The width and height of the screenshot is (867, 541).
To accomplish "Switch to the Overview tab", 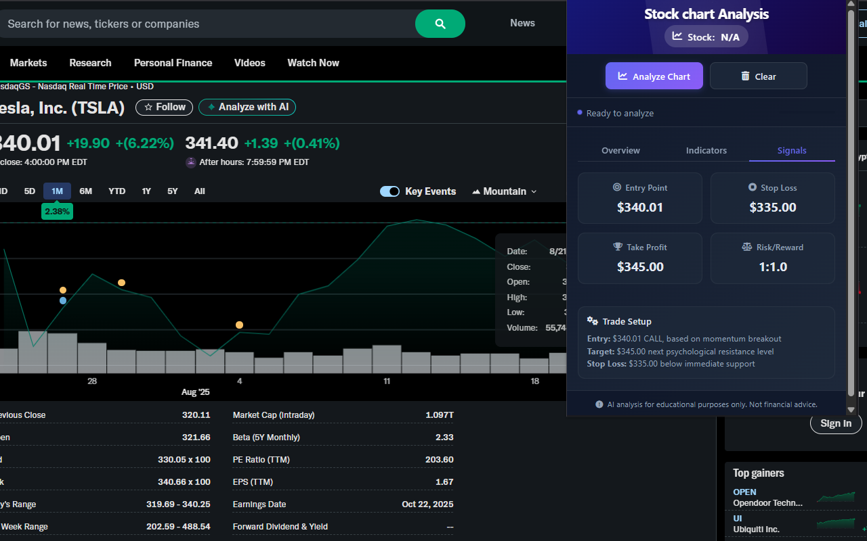I will (x=620, y=150).
